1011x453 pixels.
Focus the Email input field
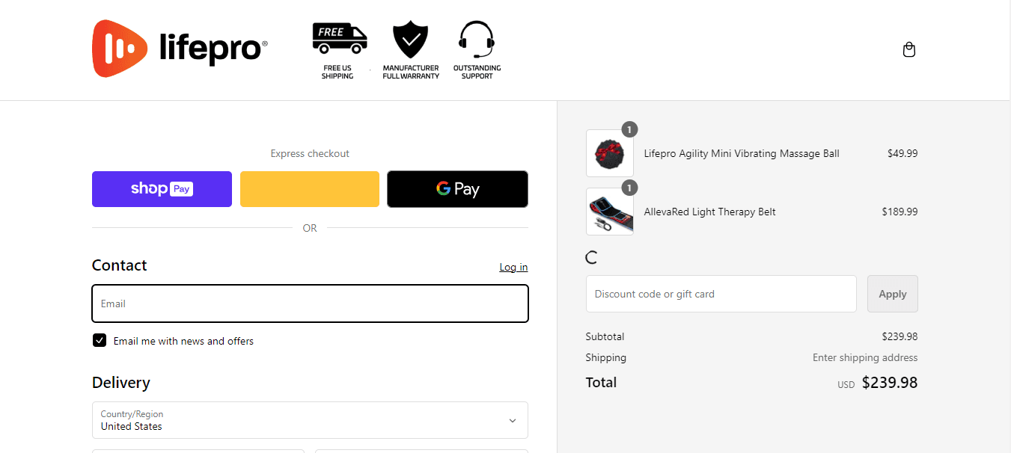click(x=310, y=303)
